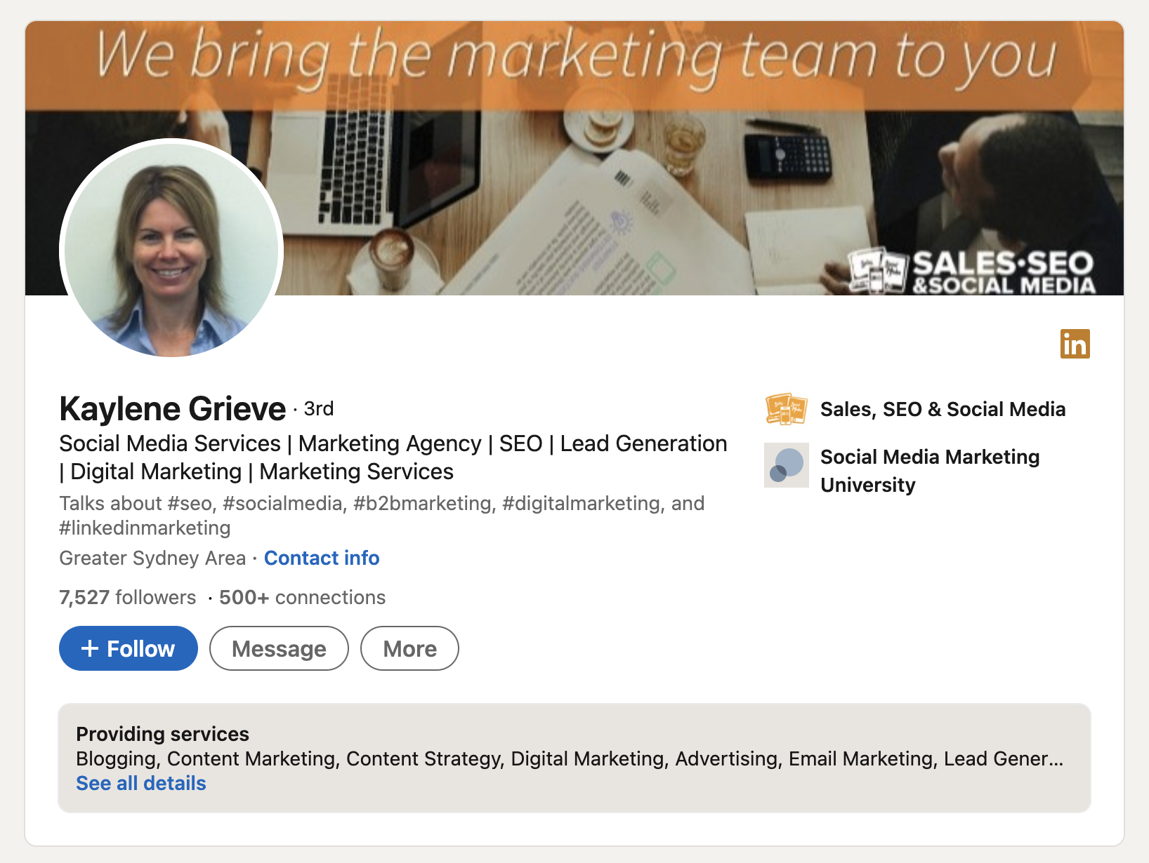Viewport: 1149px width, 863px height.
Task: Open the Message button
Action: click(x=279, y=648)
